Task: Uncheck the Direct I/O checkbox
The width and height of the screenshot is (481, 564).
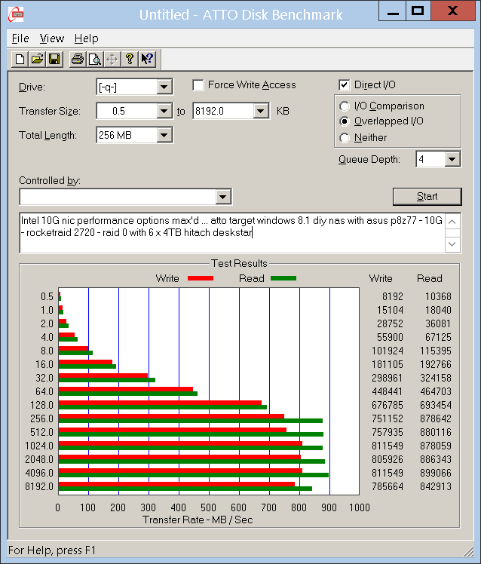Action: 345,85
